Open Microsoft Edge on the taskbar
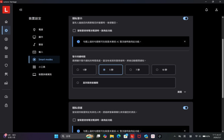The image size is (224, 140). 119,136
